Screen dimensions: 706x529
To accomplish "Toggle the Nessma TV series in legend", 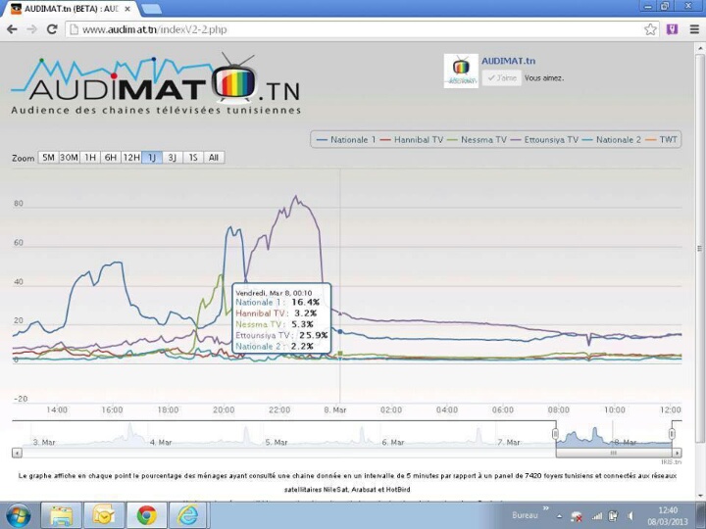I will tap(478, 140).
